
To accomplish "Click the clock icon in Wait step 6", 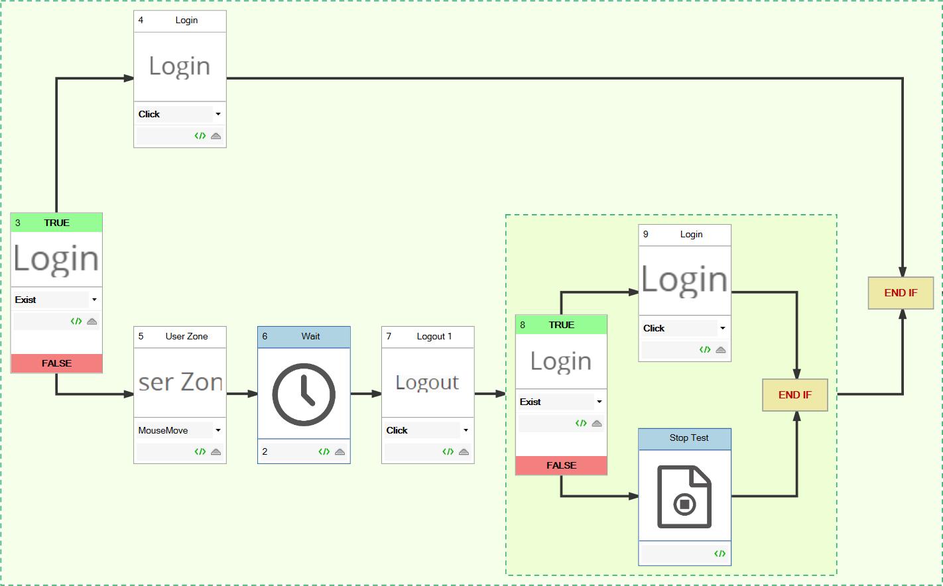I will click(x=304, y=394).
